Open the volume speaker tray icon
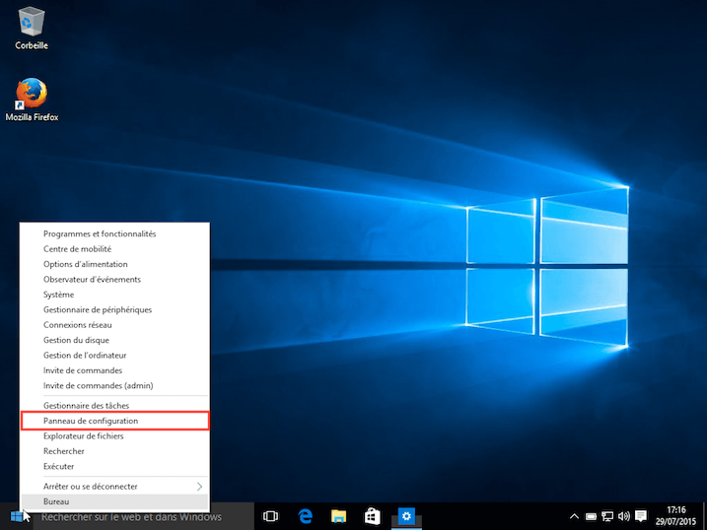The width and height of the screenshot is (707, 530). (x=623, y=516)
